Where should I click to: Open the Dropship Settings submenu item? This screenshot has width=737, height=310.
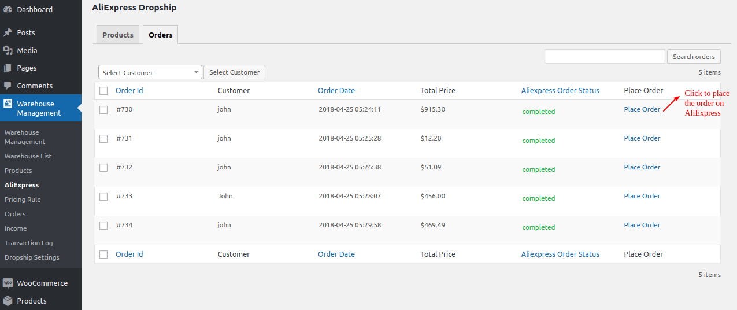pos(32,257)
